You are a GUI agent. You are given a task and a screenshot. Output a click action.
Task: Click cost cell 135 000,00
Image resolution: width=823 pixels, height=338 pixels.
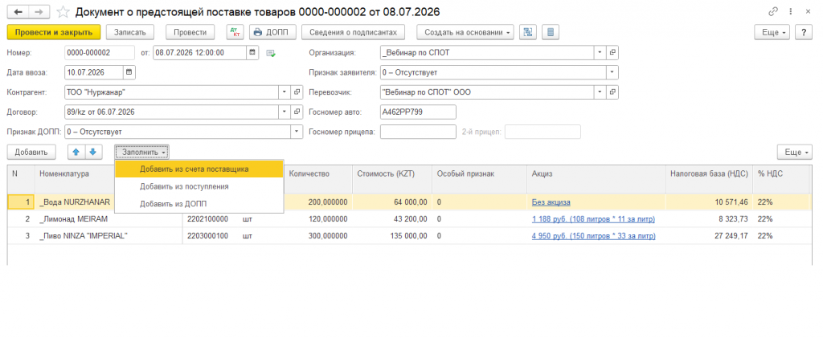pos(391,236)
